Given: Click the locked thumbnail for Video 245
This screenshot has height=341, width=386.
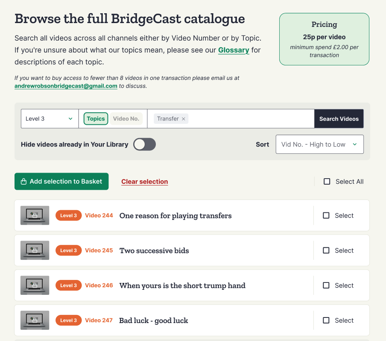Looking at the screenshot, I should click(35, 250).
